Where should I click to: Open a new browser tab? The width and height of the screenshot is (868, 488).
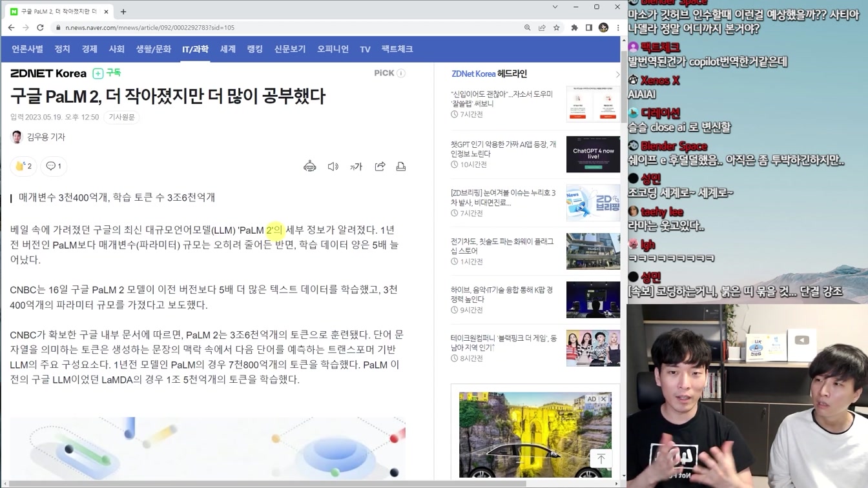[x=123, y=11]
